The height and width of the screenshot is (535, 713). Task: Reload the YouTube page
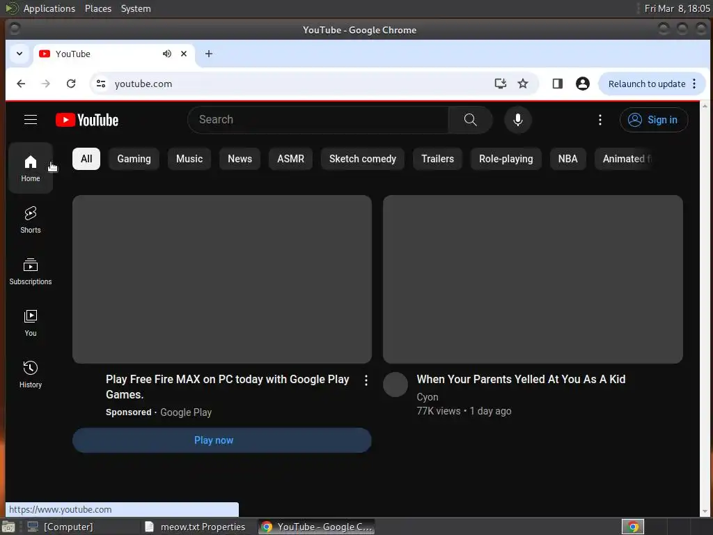point(71,84)
